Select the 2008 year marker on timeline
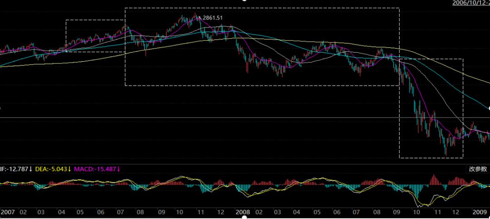 [243, 212]
